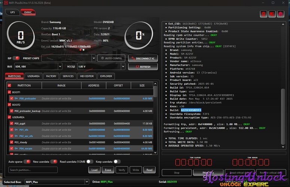
Task: Click the Serial A02419 status text
Action: [x=168, y=182]
